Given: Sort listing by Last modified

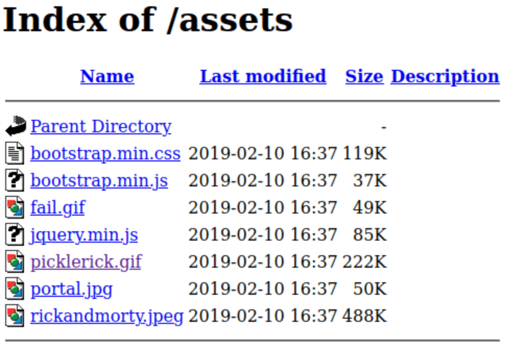Looking at the screenshot, I should 263,76.
